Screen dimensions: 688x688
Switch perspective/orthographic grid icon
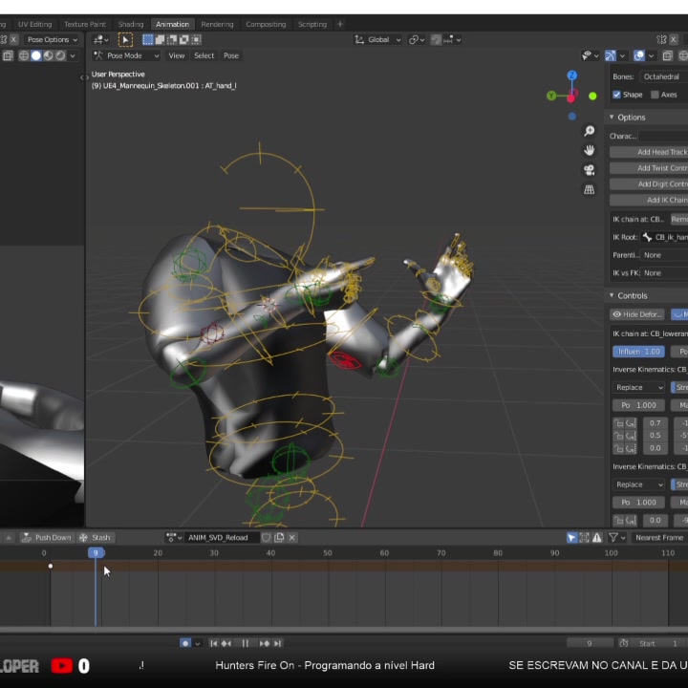pyautogui.click(x=590, y=189)
